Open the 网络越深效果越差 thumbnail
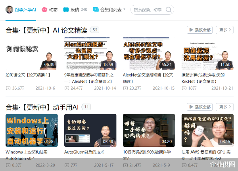Image resolution: width=238 pixels, height=171 pixels. (207, 54)
